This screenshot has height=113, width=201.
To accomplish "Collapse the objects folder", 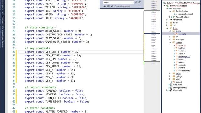I will coord(170,42).
